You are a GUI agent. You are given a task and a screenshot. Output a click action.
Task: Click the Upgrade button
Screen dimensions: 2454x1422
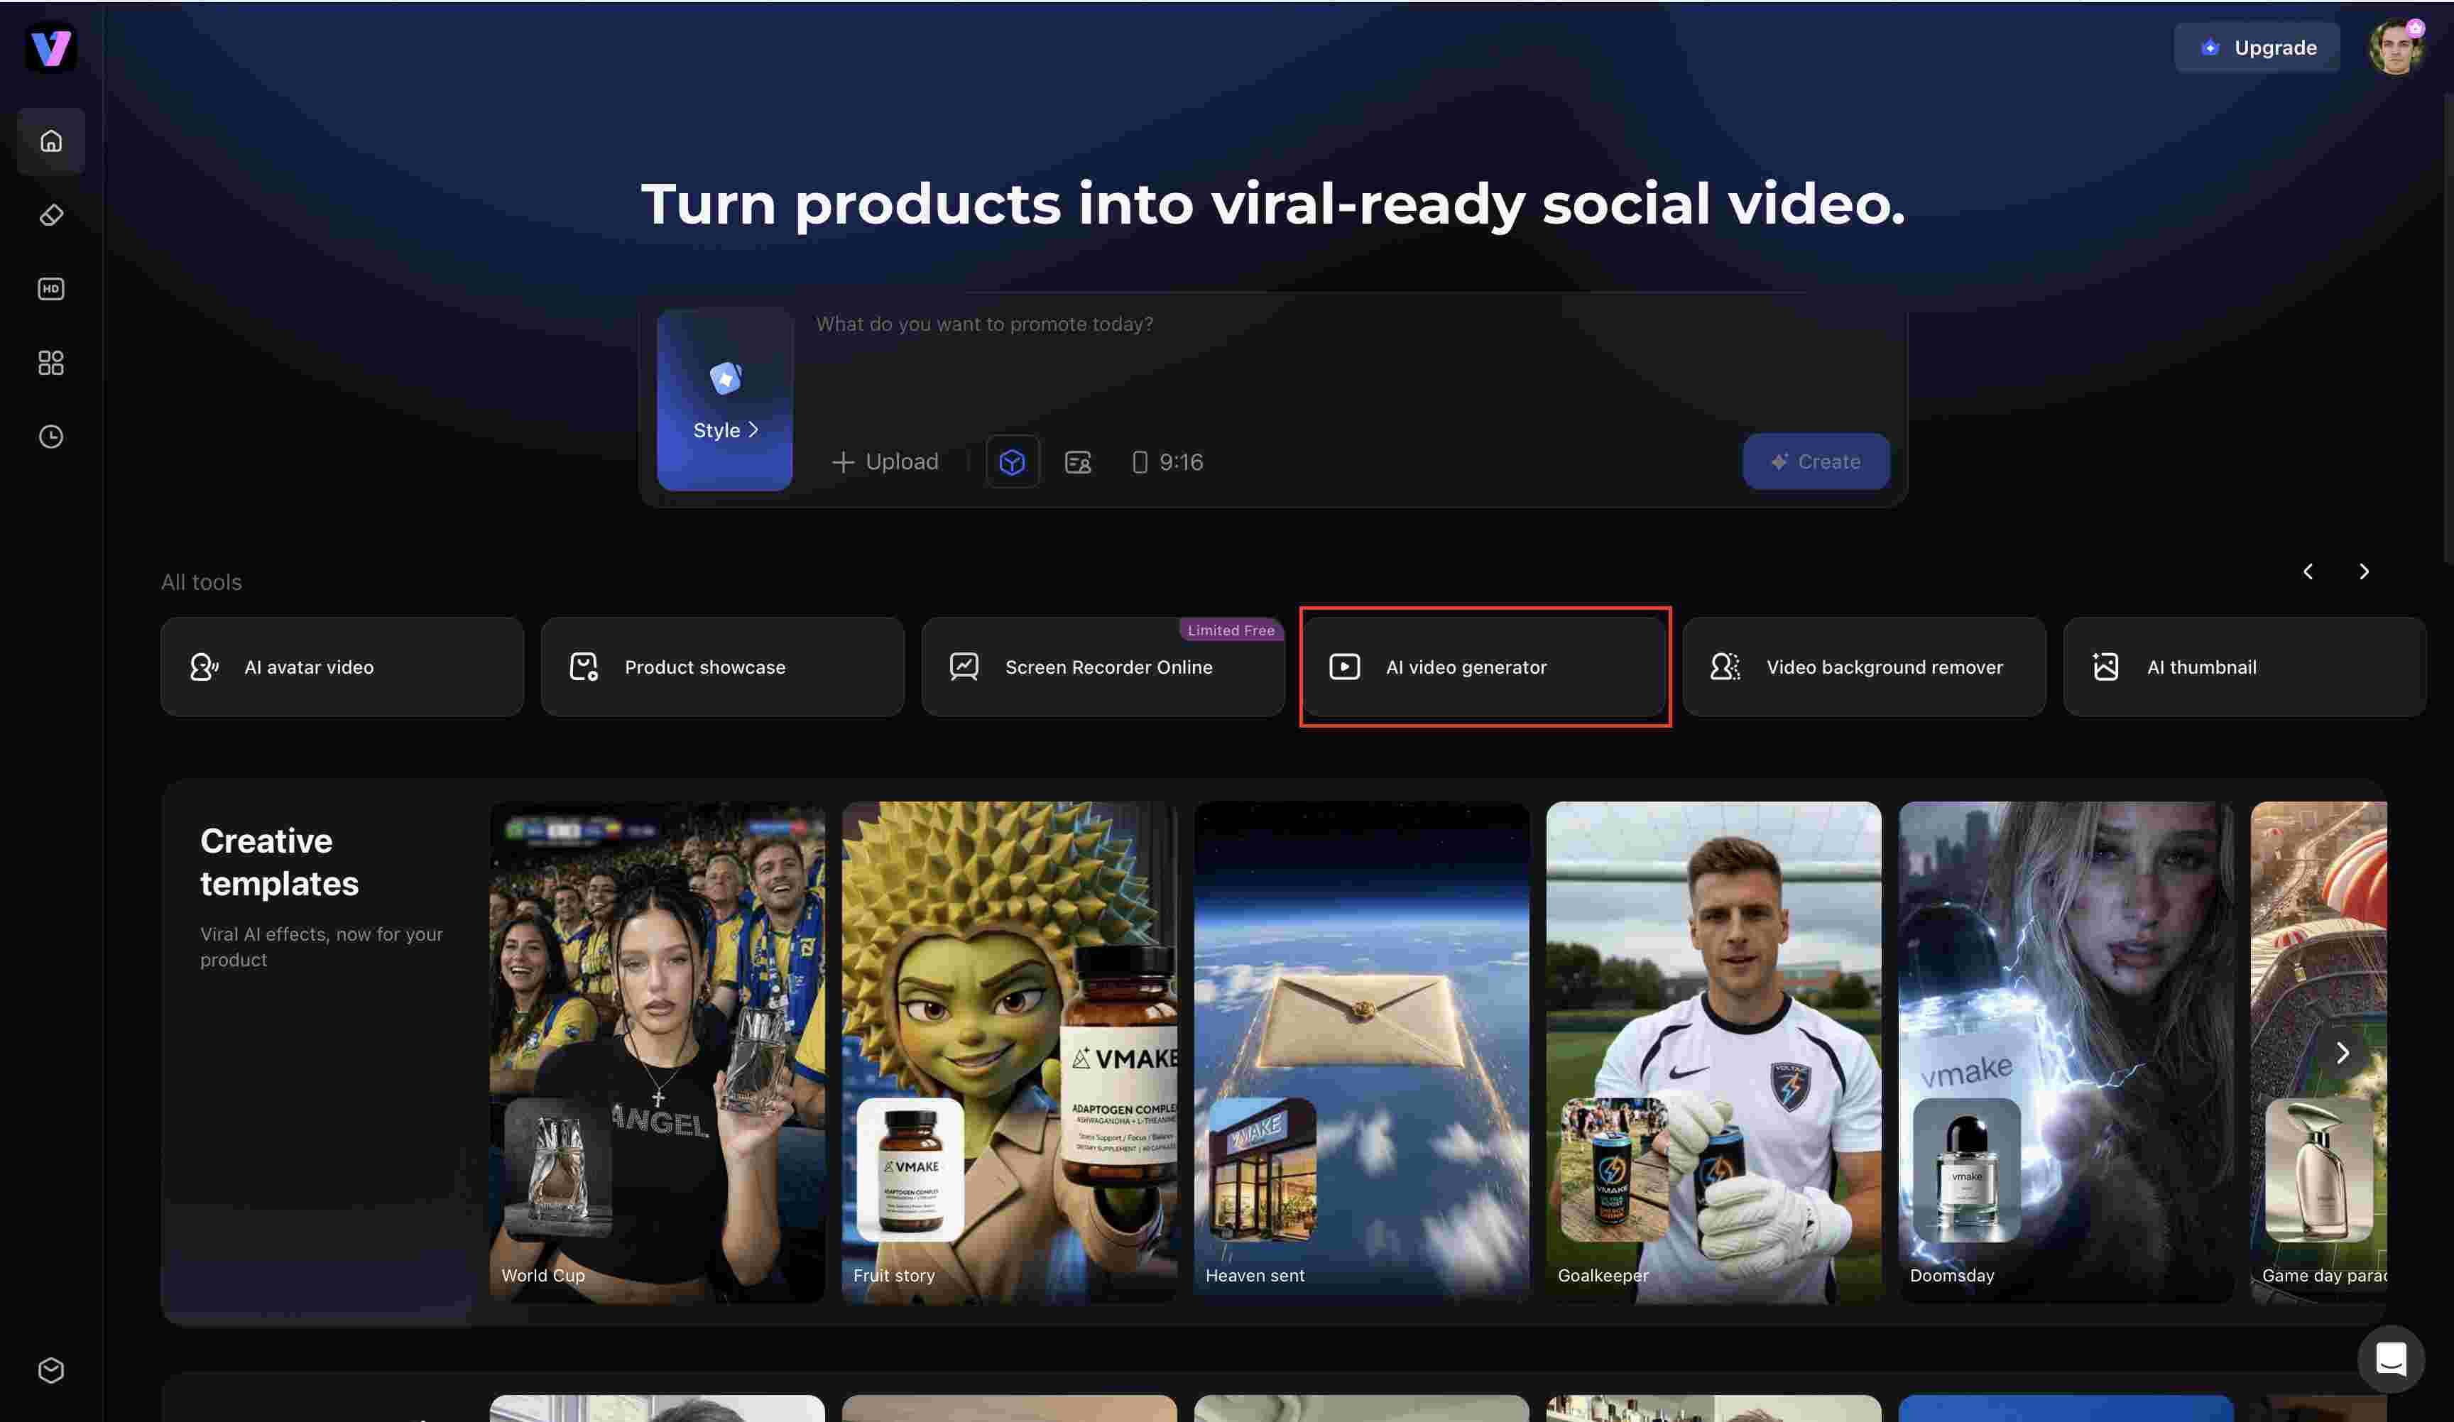tap(2257, 47)
